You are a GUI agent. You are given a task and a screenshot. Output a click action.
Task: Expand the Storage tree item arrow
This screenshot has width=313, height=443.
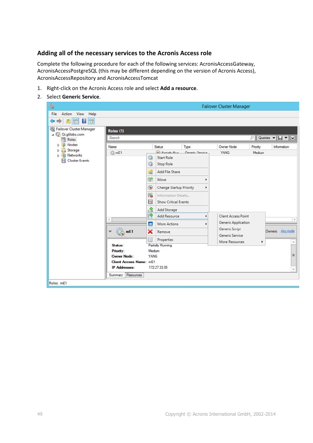click(58, 150)
